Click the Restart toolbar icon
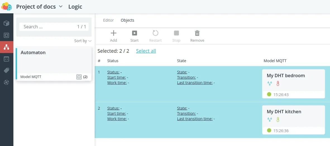 155,33
